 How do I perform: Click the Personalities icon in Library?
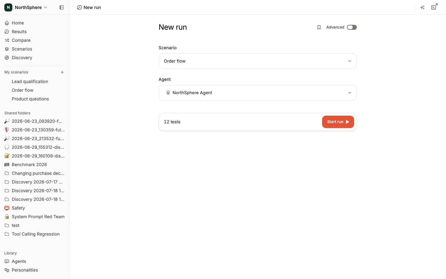point(7,270)
